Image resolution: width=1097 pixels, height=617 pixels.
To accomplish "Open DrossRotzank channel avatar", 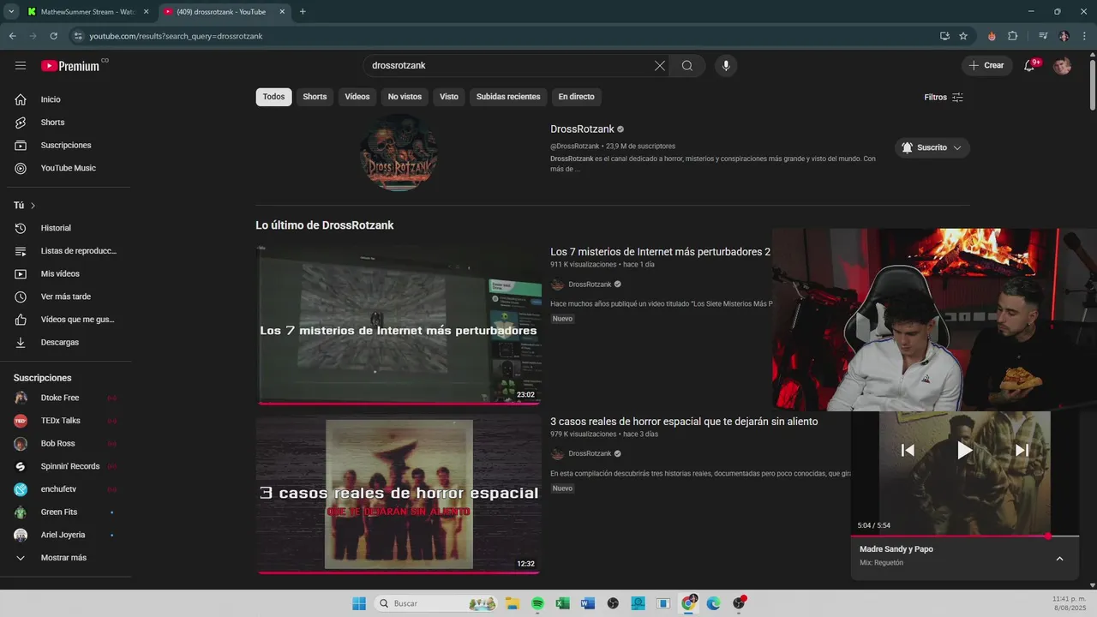I will pos(399,153).
